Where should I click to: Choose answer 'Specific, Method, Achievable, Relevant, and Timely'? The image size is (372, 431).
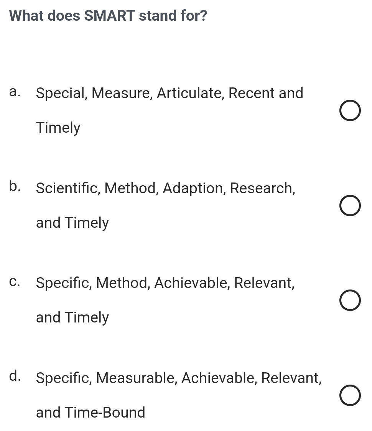pyautogui.click(x=165, y=283)
